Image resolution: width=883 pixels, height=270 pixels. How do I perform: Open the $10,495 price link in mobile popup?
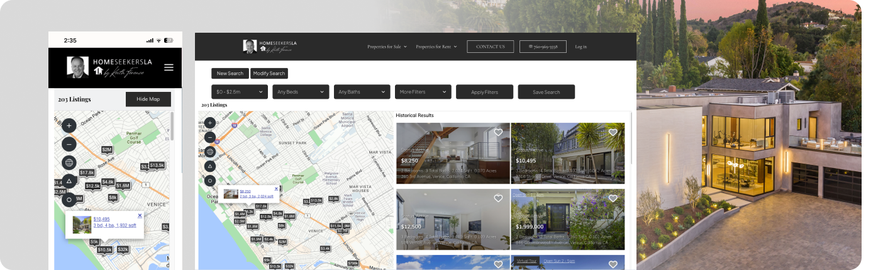click(x=101, y=219)
